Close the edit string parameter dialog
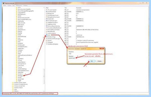The height and width of the screenshot is (97, 151). tap(102, 48)
